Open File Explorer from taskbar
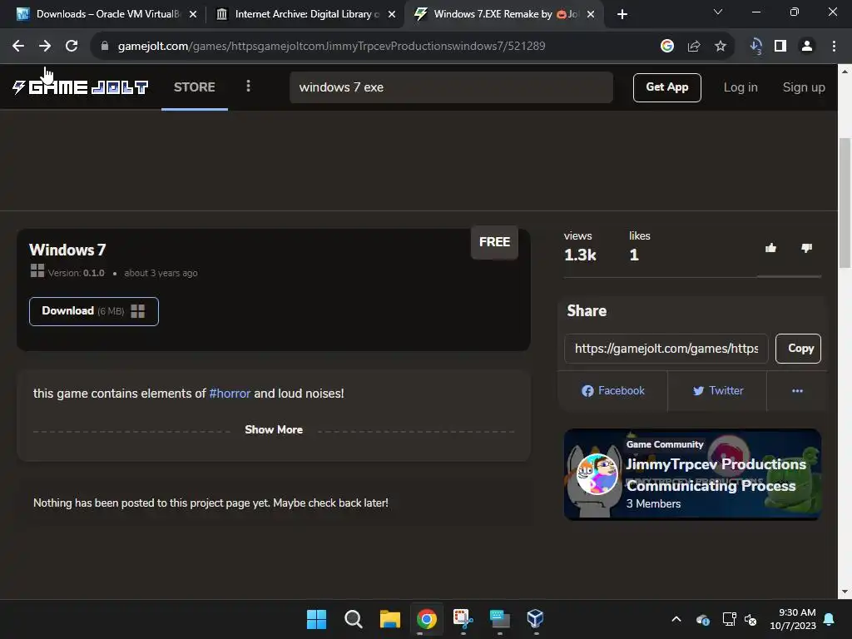The height and width of the screenshot is (639, 852). [x=389, y=619]
